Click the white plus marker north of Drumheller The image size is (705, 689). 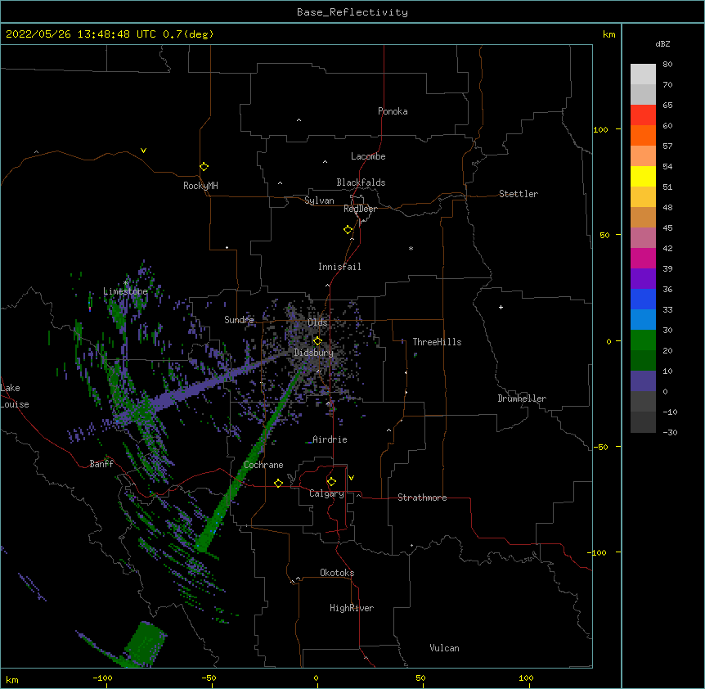coord(501,307)
